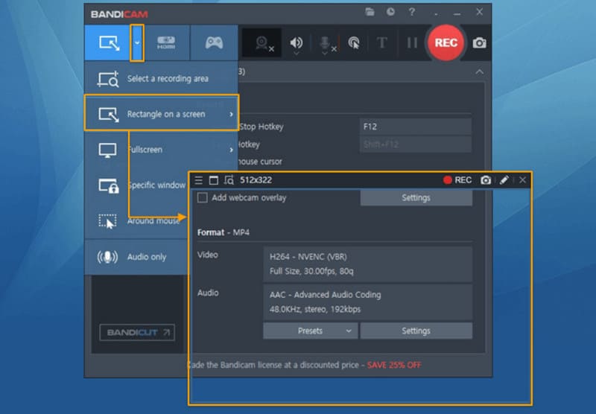Enable the Add webcam overlay checkbox
This screenshot has height=414, width=596.
202,198
